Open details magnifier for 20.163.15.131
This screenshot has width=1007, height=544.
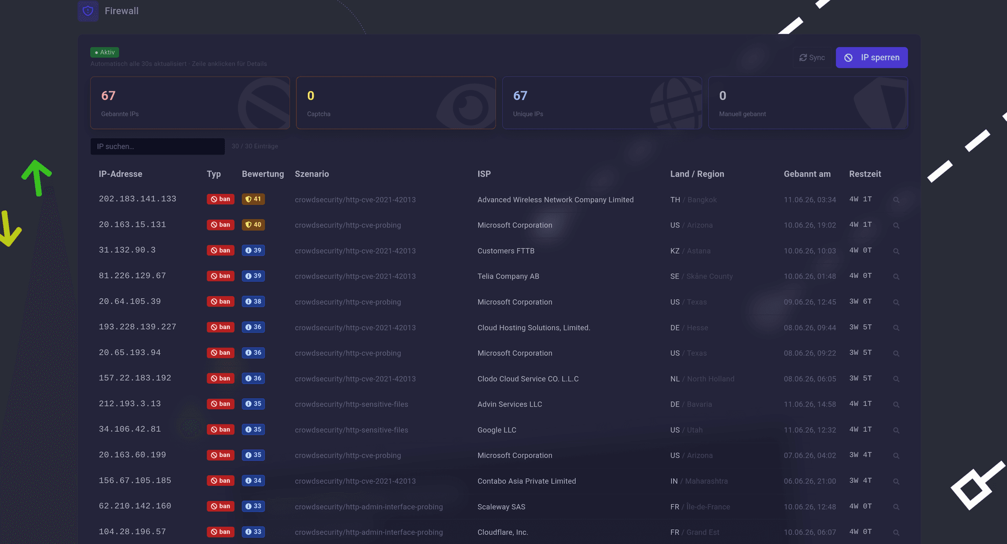896,225
